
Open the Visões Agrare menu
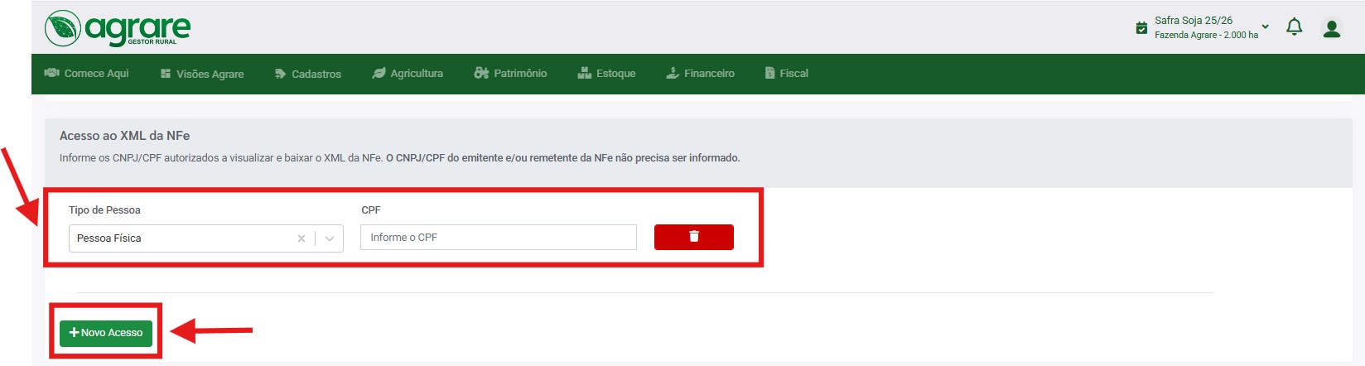(202, 74)
